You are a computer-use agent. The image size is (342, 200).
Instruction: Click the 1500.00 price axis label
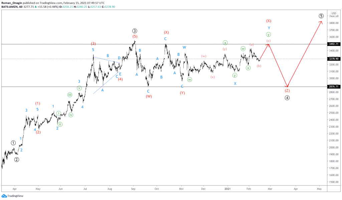[334, 182]
